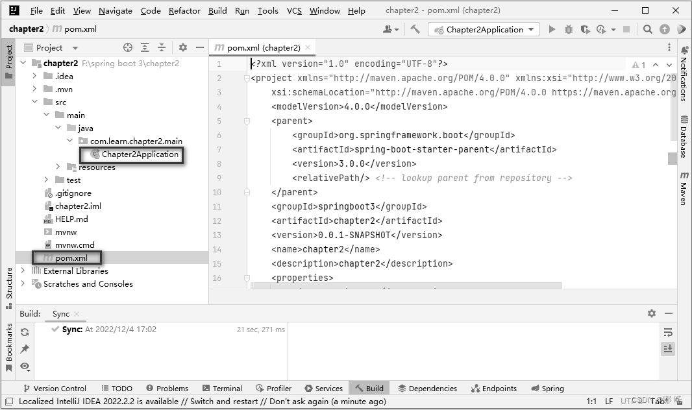692x410 pixels.
Task: Close the Sync tab in Build panel
Action: [77, 314]
